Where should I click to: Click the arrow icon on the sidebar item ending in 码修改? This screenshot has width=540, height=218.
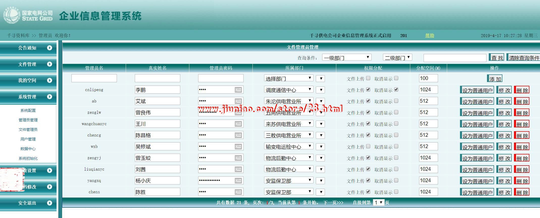click(49, 187)
